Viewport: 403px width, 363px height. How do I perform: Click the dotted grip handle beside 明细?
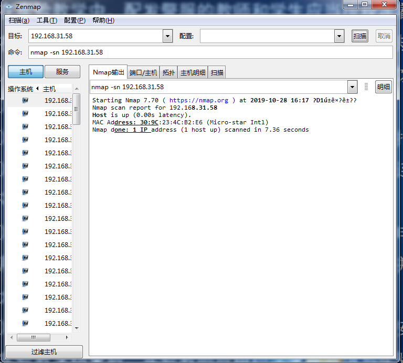coord(366,87)
